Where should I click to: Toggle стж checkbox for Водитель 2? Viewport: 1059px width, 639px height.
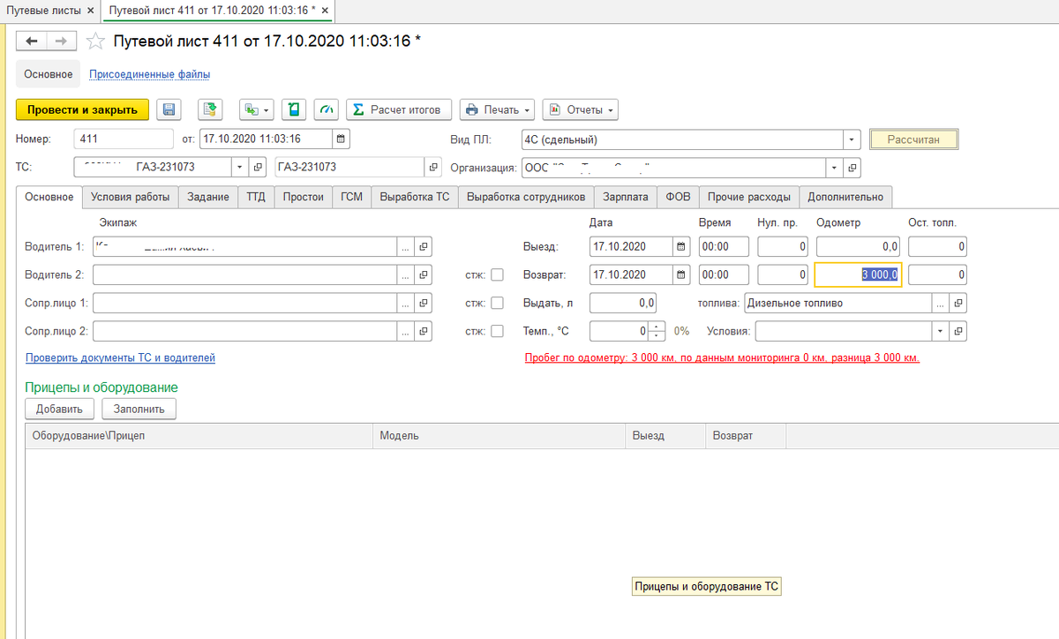tap(497, 274)
